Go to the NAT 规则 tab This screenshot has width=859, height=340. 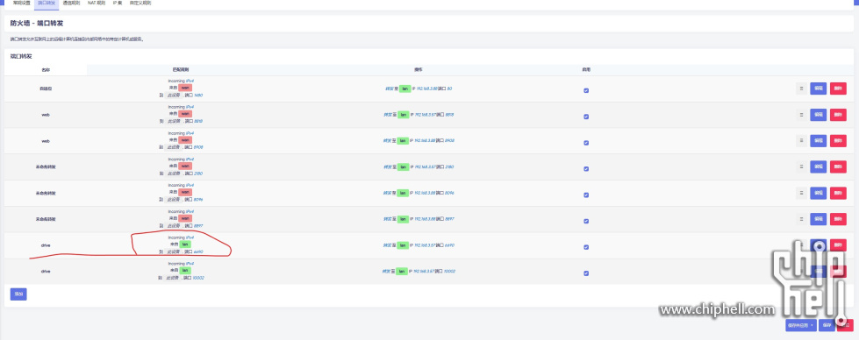[x=97, y=4]
